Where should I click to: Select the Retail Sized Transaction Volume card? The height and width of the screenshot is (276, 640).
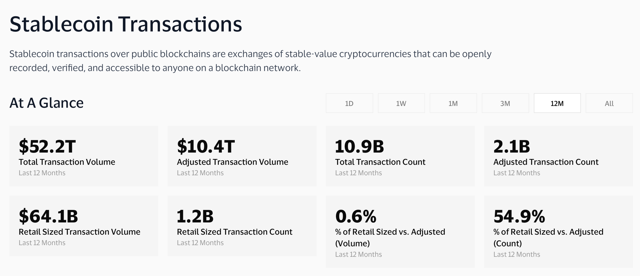84,226
